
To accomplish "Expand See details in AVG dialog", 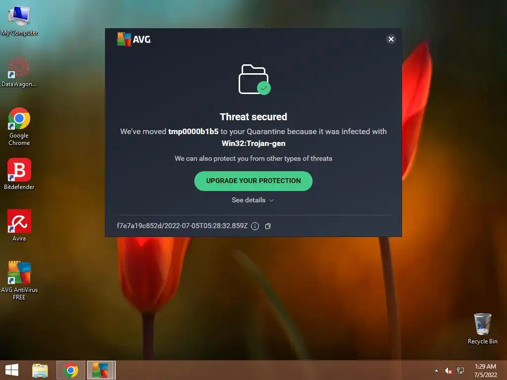I will pyautogui.click(x=253, y=200).
